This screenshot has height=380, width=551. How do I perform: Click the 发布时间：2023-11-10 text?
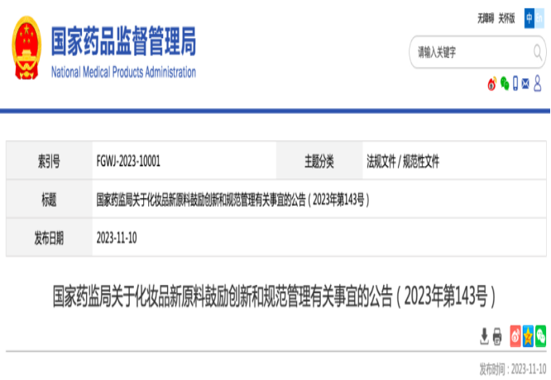click(x=513, y=369)
